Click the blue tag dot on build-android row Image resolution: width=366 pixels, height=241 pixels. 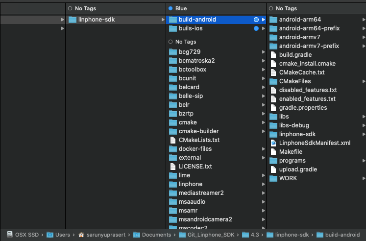pos(256,20)
